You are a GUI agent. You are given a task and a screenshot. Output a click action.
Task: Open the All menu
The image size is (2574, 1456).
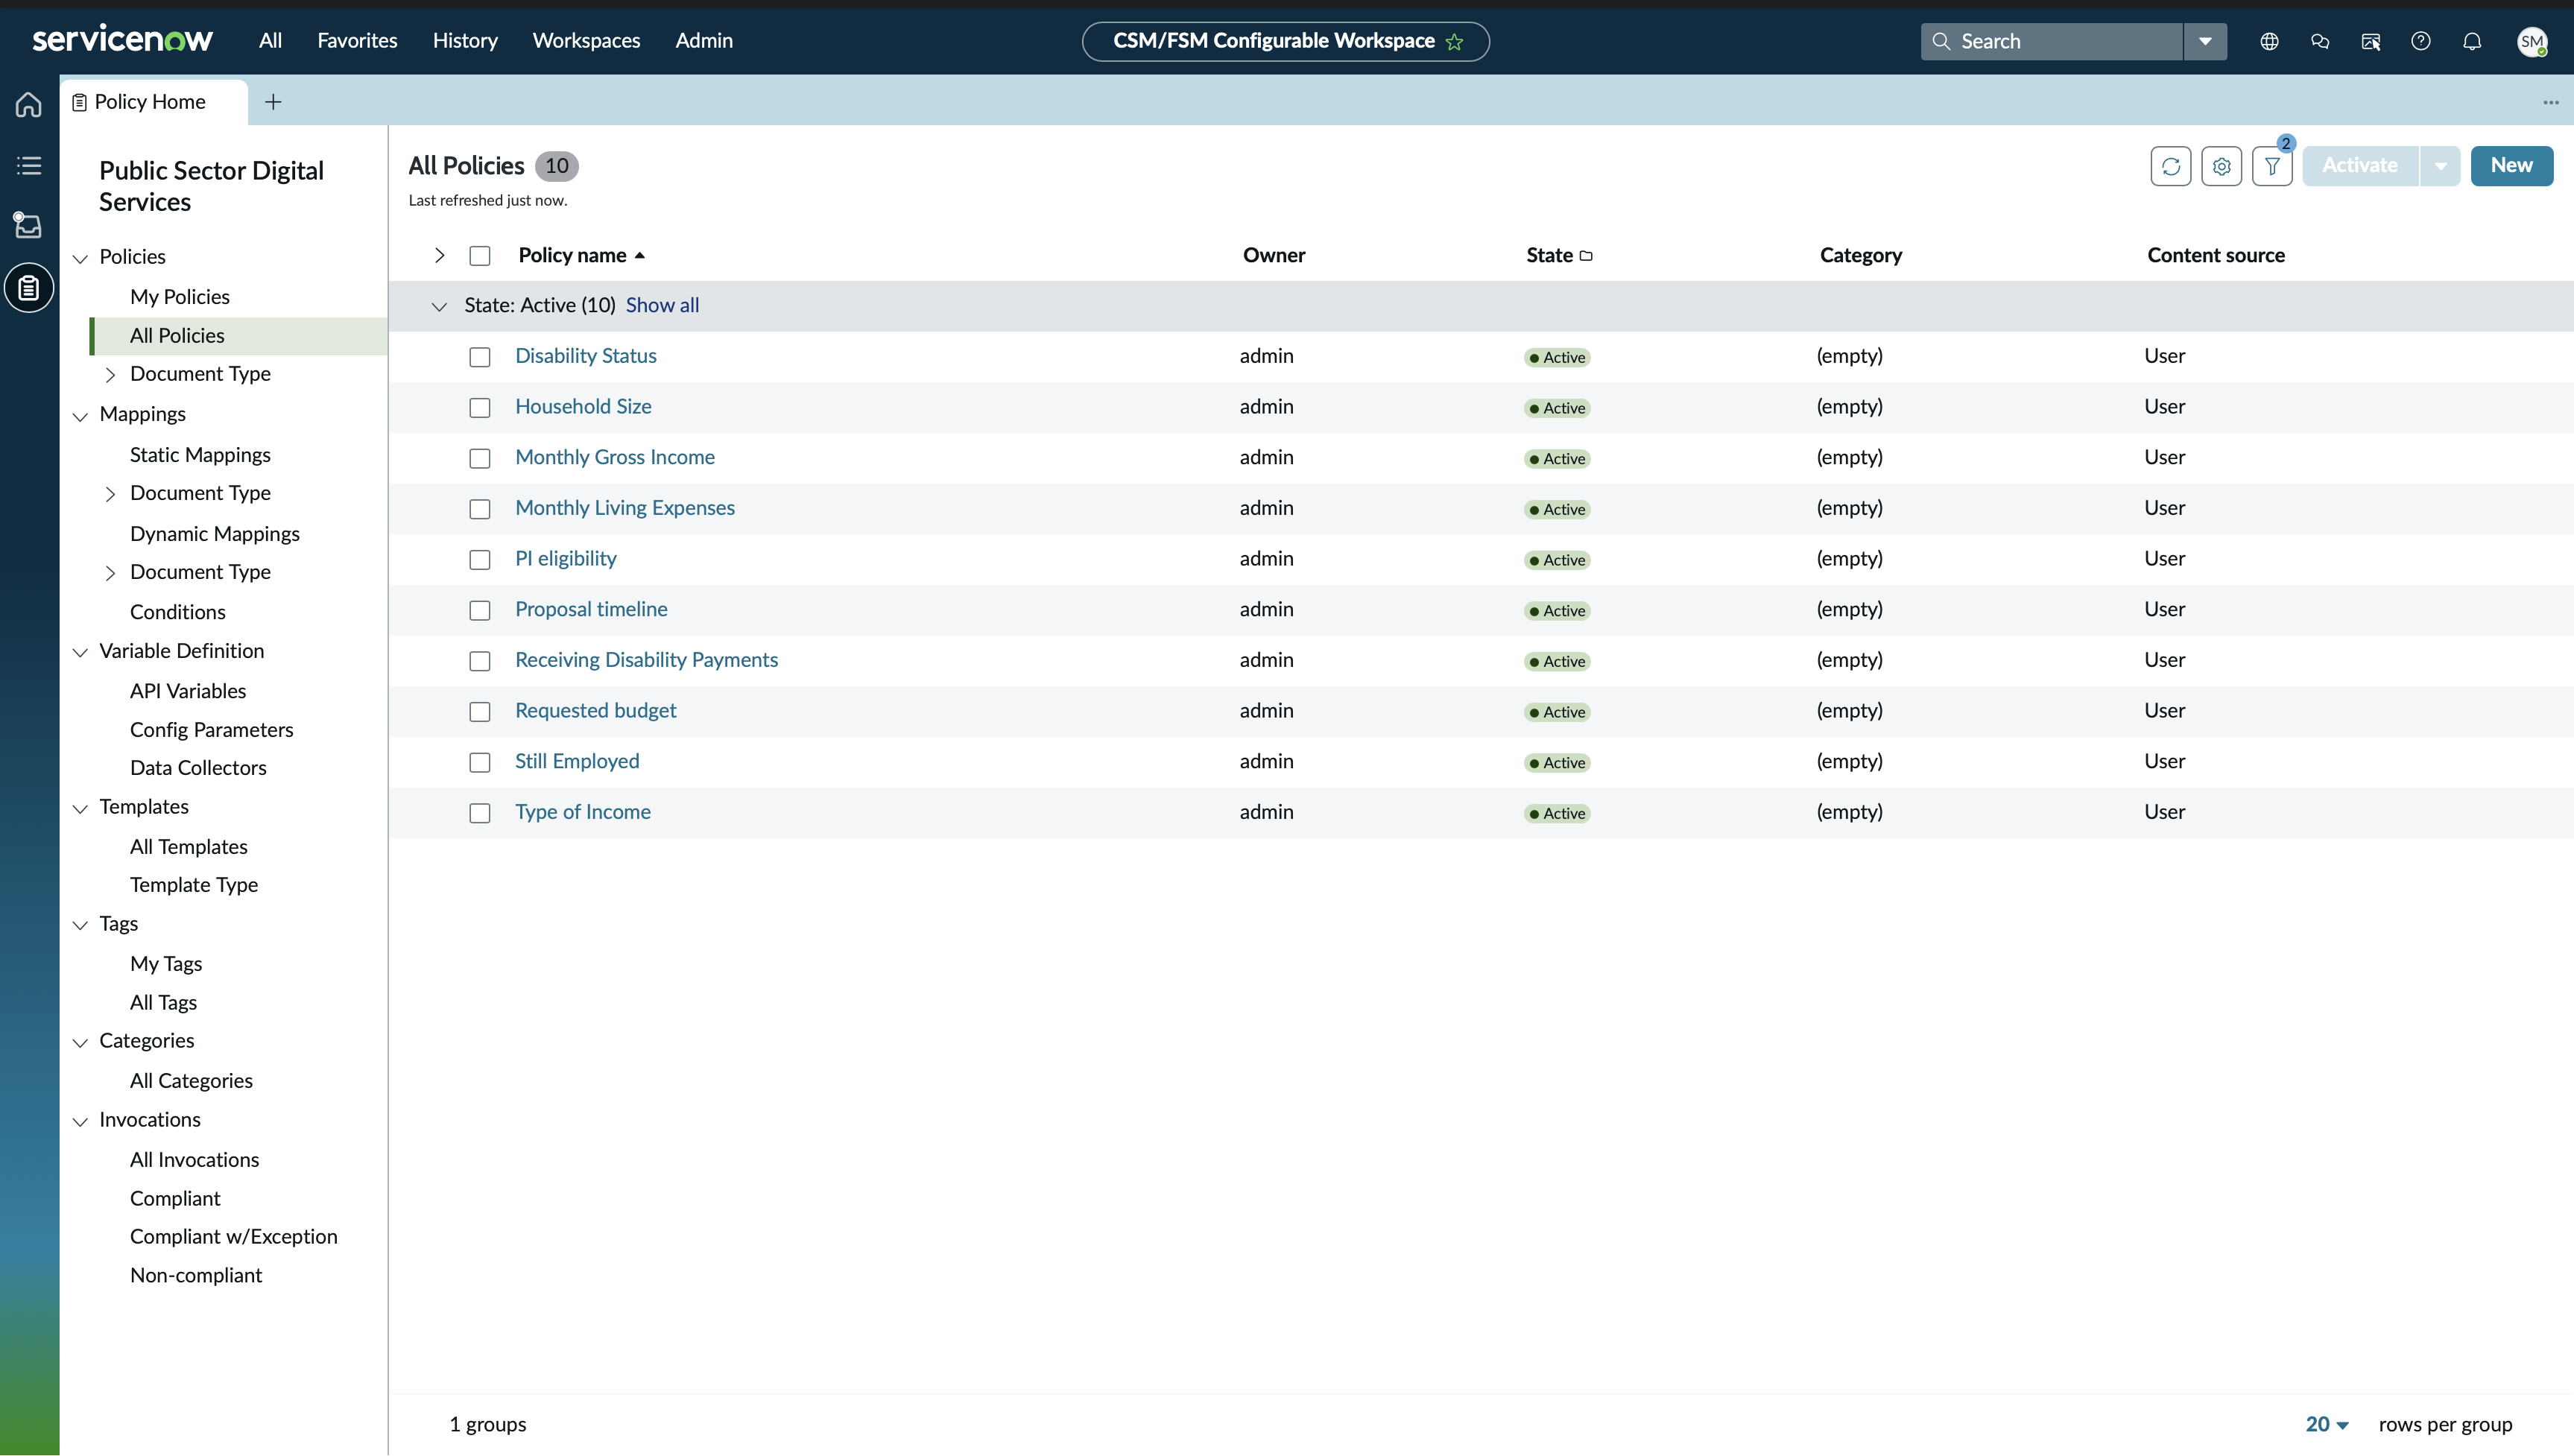(270, 40)
